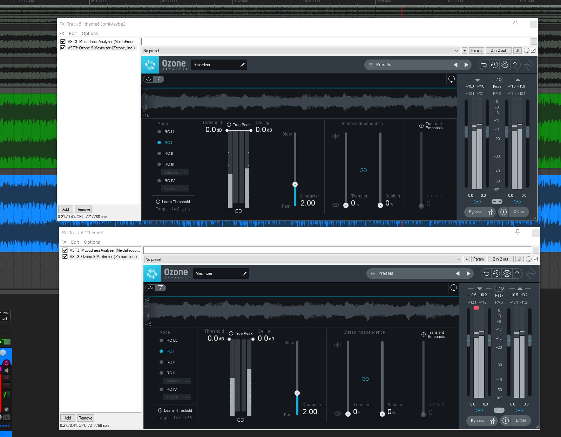Toggle True Peak in Track 6 Maximizer
The height and width of the screenshot is (437, 561).
241,333
